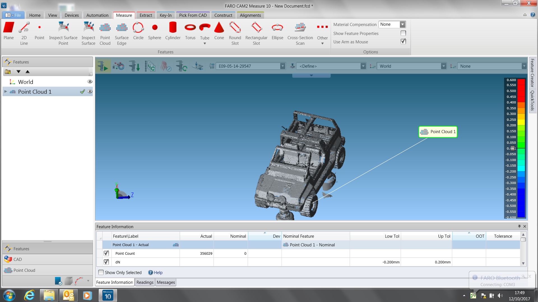Screen dimensions: 538x302
Task: Click the probe with green refresh icon
Action: [182, 66]
